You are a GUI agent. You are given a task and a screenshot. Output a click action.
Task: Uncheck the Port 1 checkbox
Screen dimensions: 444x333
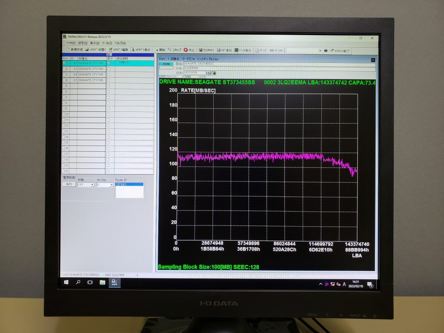[x=65, y=63]
